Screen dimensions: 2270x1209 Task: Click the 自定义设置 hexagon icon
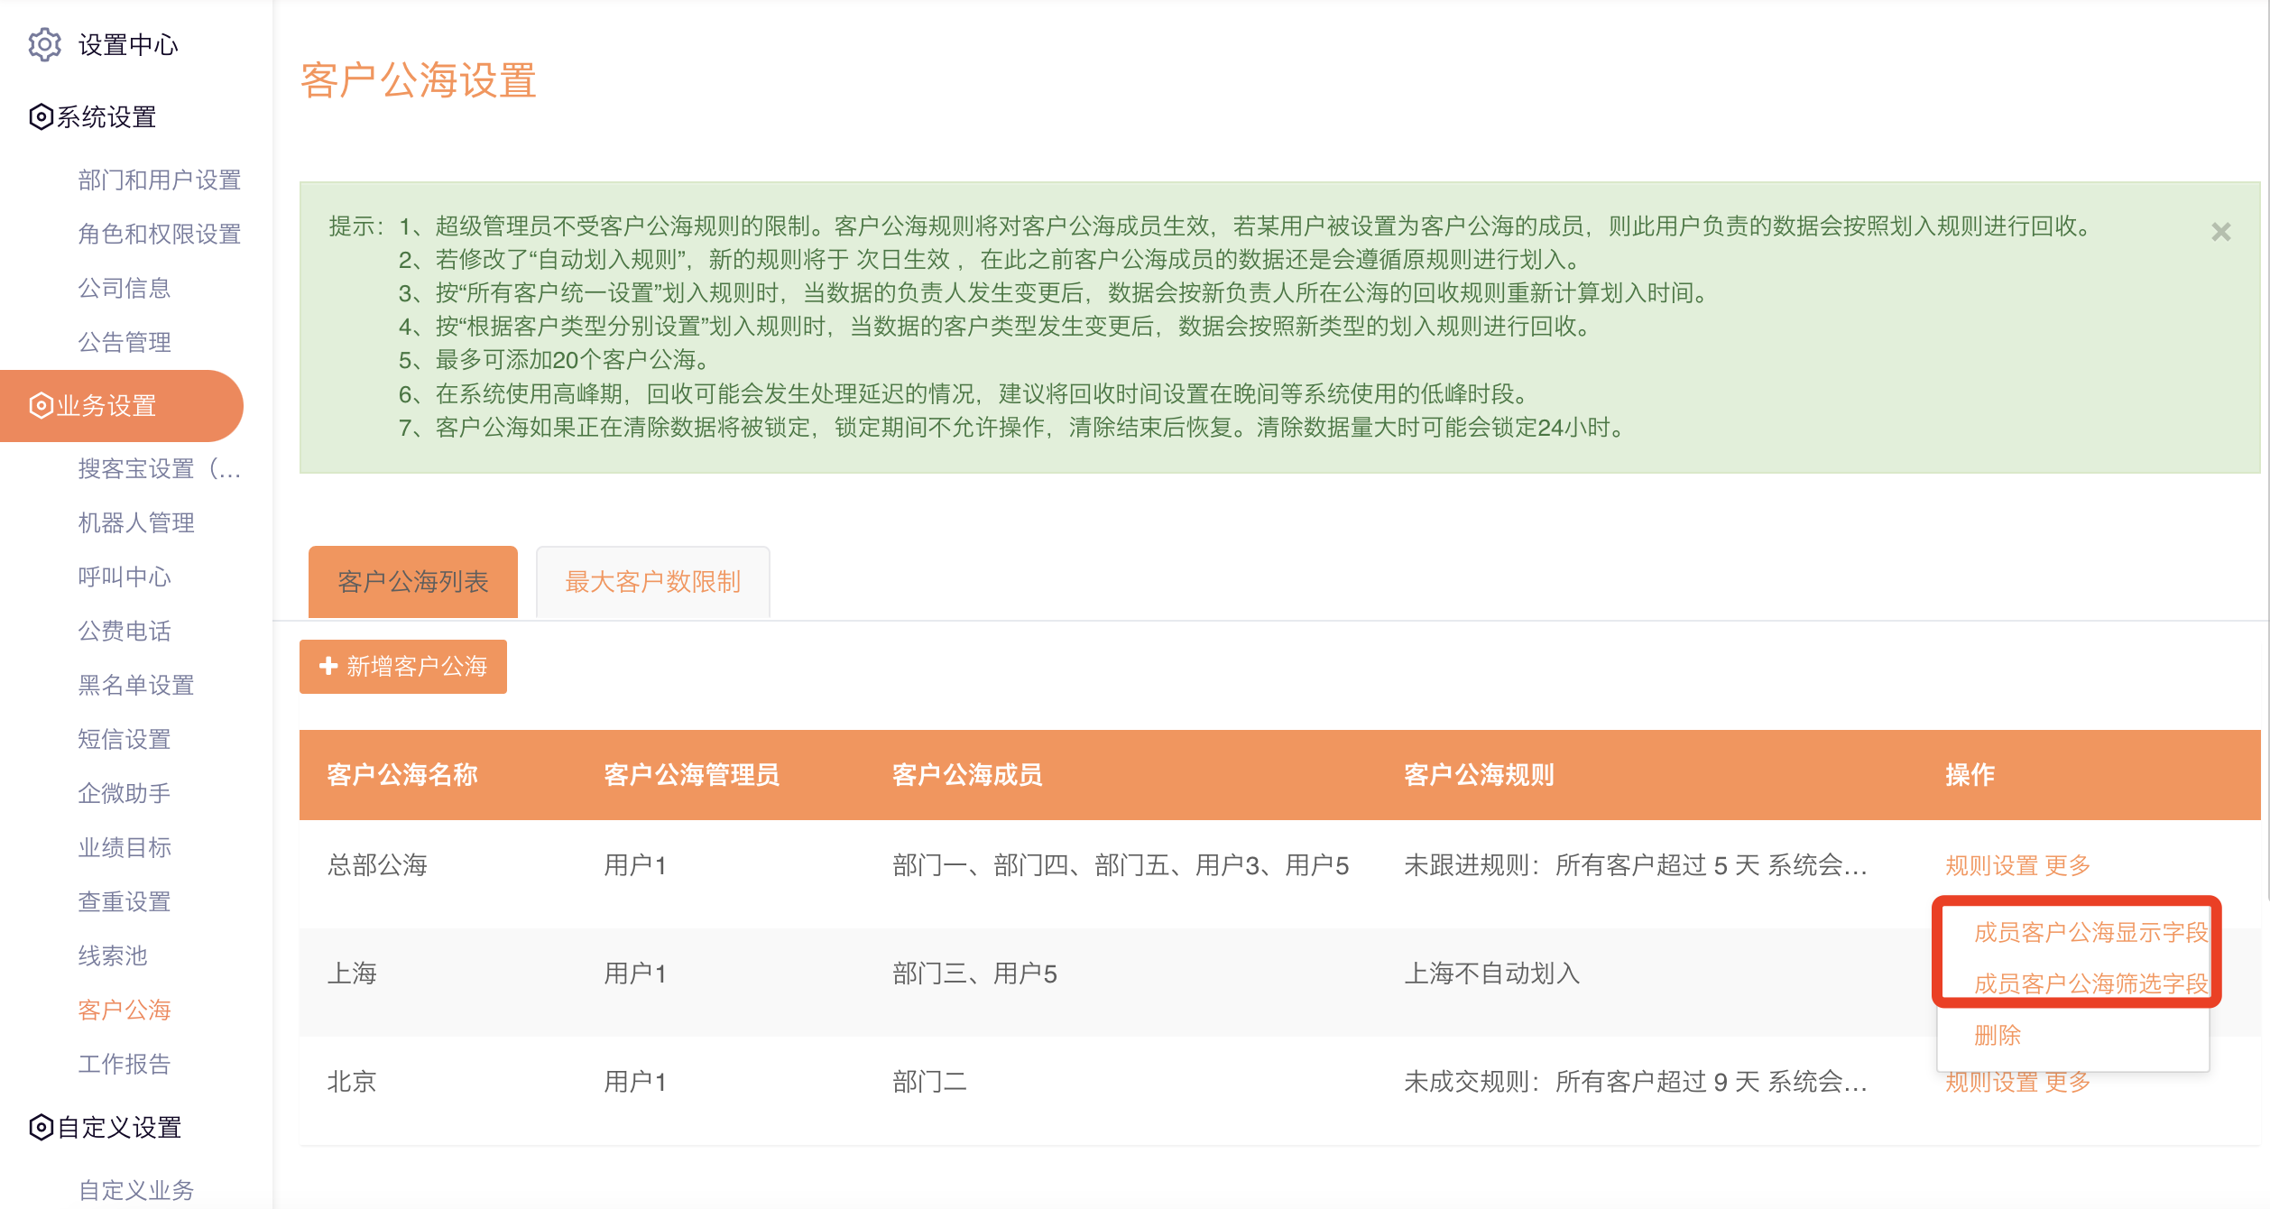click(41, 1127)
